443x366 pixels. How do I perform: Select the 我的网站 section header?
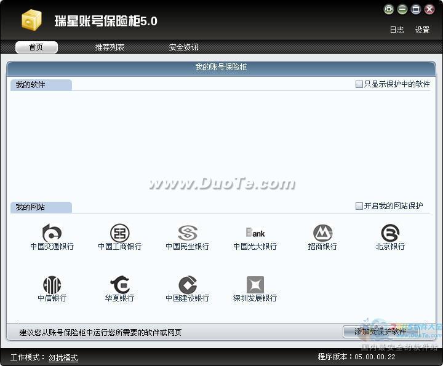pos(41,207)
